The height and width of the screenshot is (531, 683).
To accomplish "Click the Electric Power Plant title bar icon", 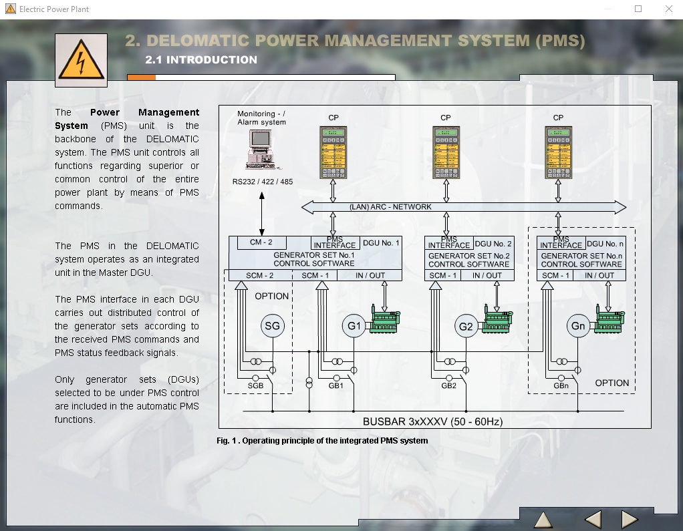I will (x=11, y=9).
